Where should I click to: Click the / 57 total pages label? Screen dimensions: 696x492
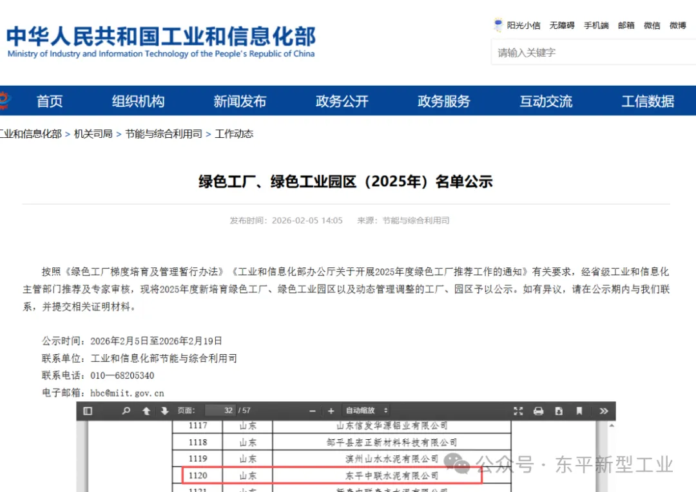point(245,410)
